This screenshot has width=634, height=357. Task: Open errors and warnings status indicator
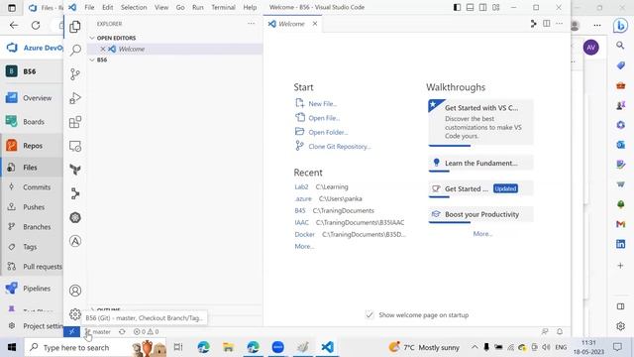point(146,331)
